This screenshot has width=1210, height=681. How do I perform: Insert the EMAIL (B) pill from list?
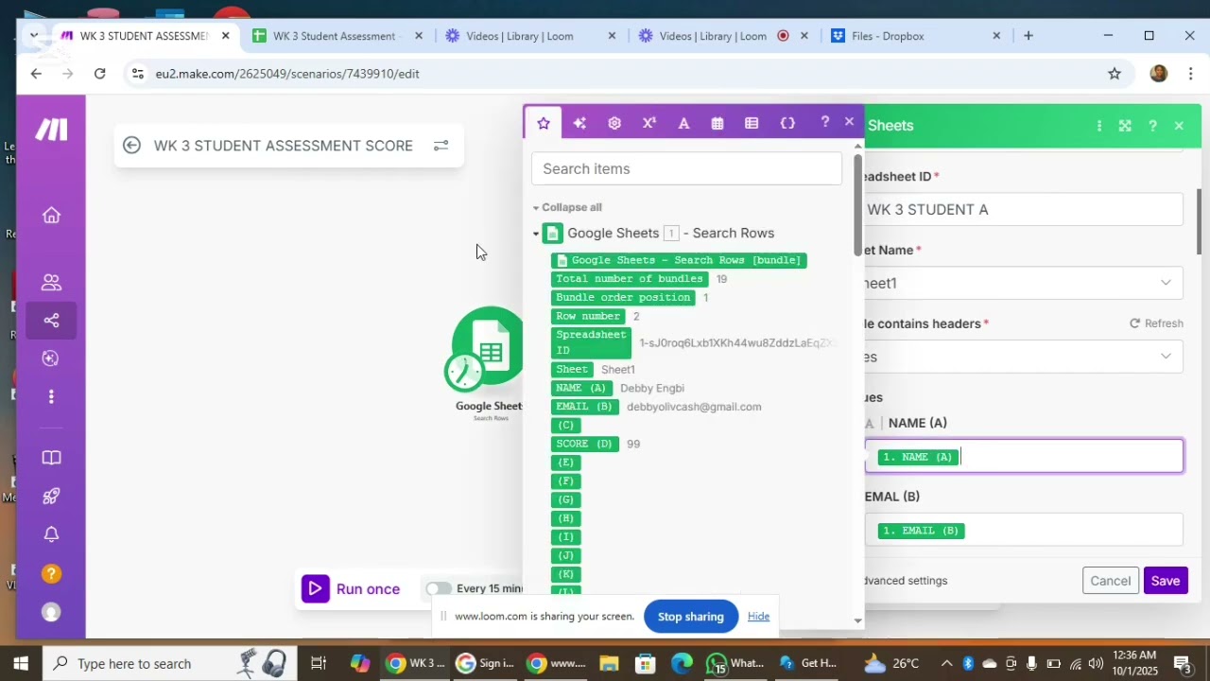pos(584,407)
